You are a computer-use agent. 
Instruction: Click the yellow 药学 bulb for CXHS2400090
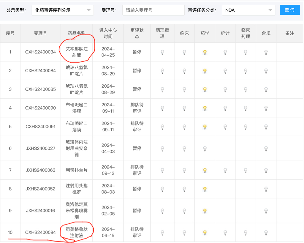coord(205,108)
